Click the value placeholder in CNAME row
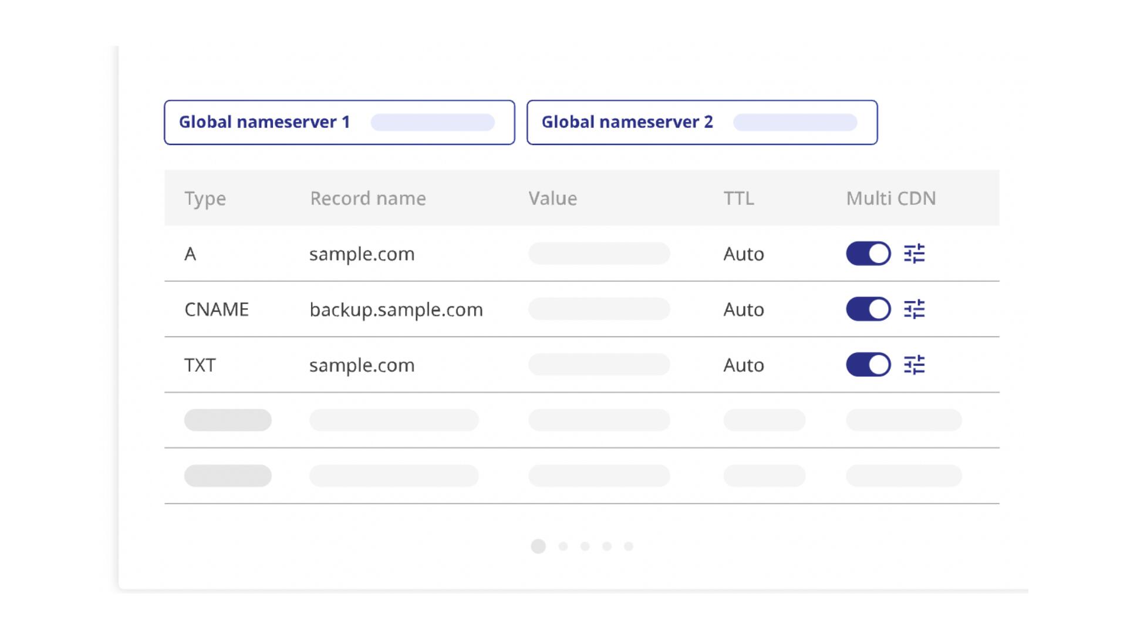1127x634 pixels. 599,309
